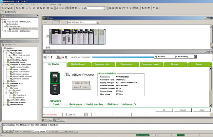Click the cascade windows toolbar icon

pos(143,8)
